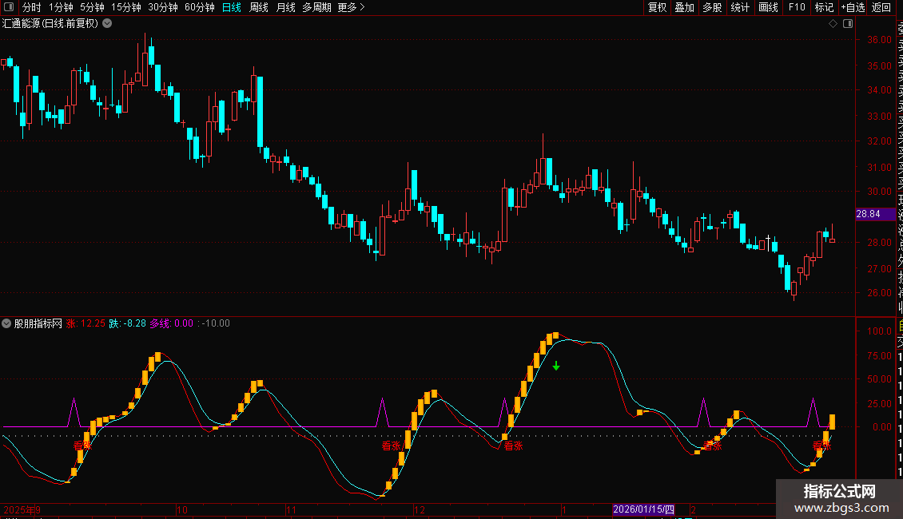903x519 pixels.
Task: Open the indicator dropdown beside 股朋指标网
Action: click(x=6, y=323)
